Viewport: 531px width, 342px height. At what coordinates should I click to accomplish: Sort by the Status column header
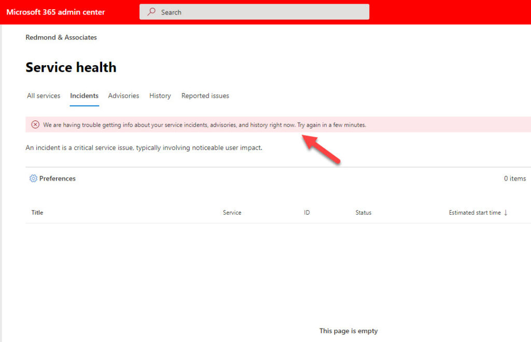(364, 213)
